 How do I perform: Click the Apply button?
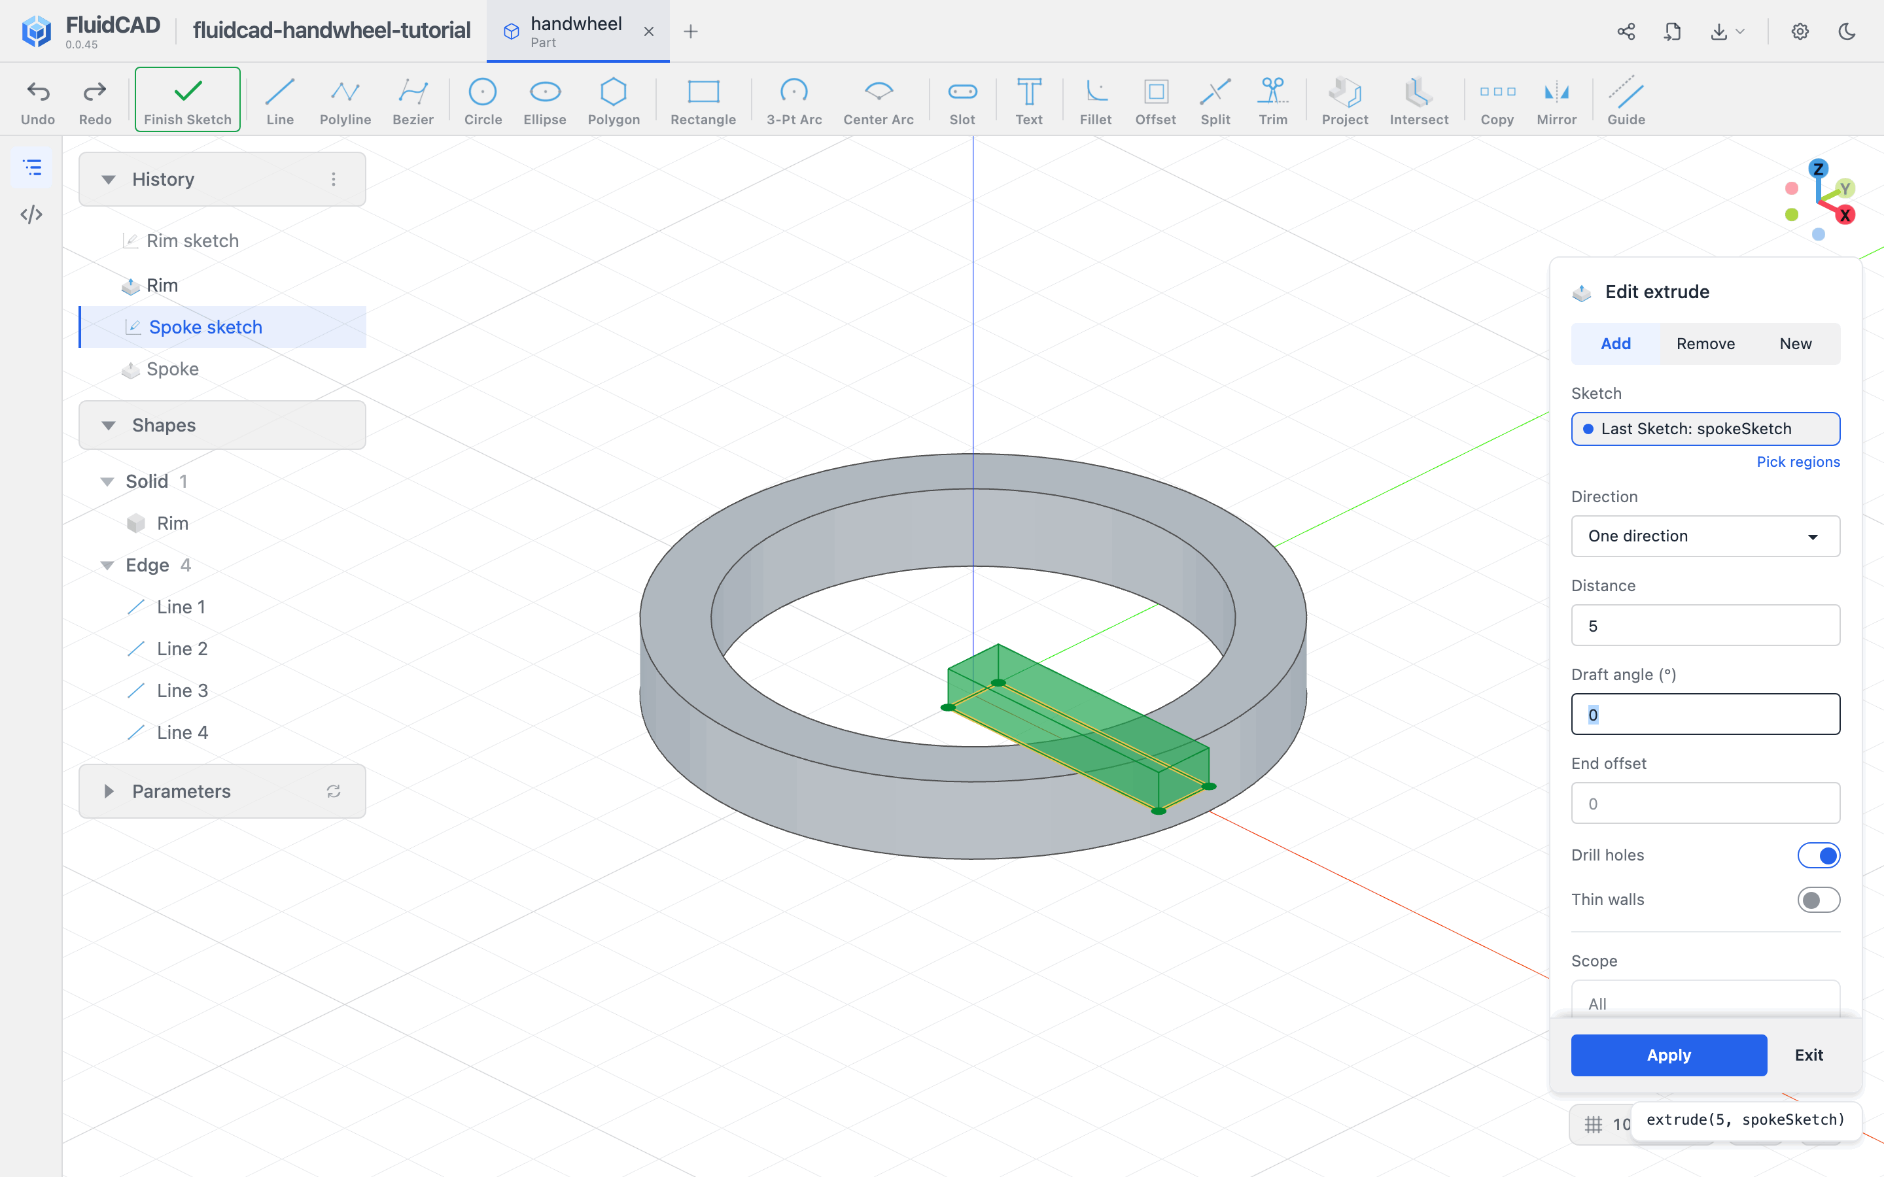(x=1668, y=1055)
